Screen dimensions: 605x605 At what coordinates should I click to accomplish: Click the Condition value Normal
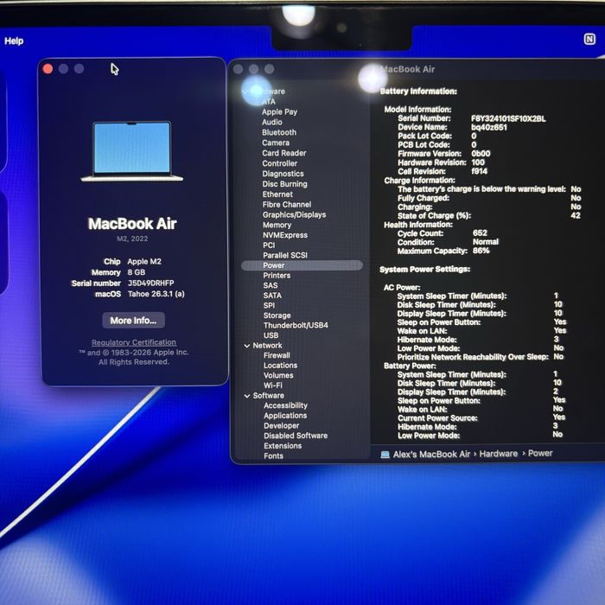tap(486, 242)
